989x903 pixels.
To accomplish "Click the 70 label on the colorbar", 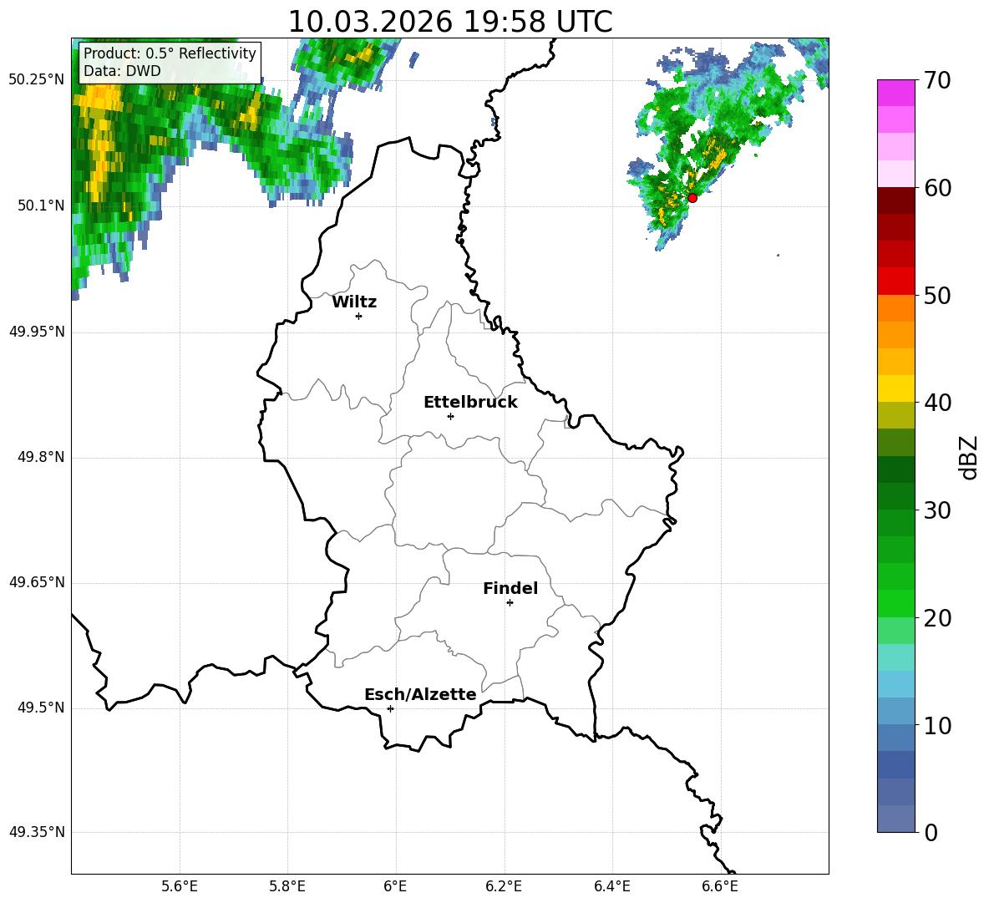I will coord(937,80).
